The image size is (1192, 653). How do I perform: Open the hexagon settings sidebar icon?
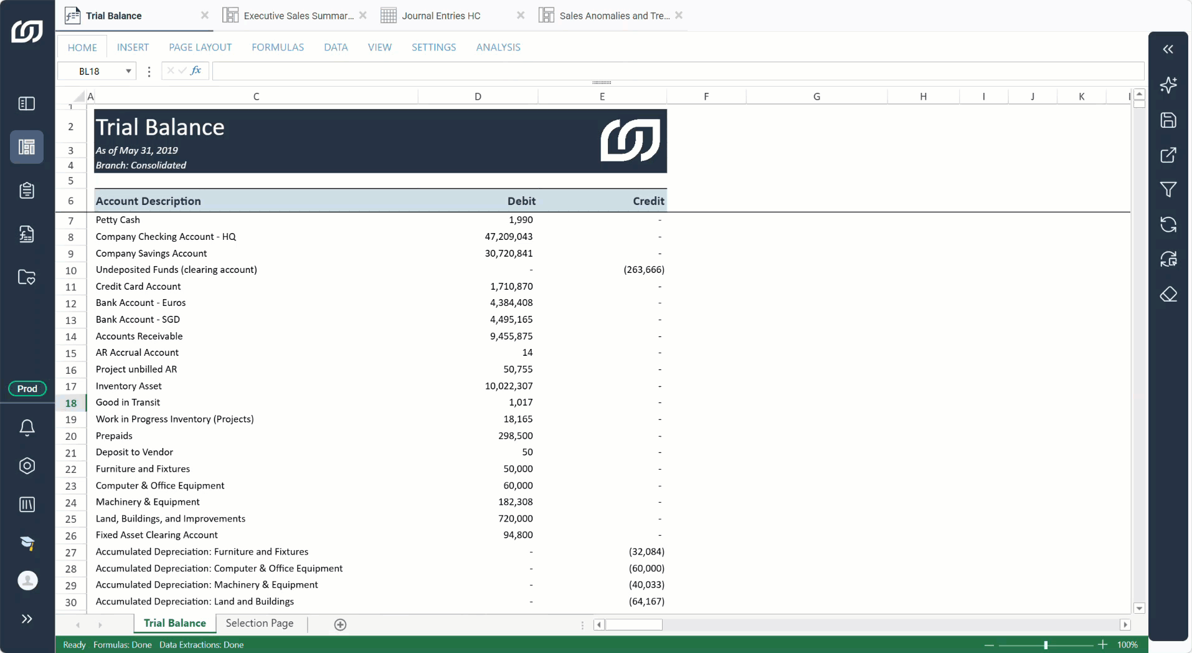(27, 465)
